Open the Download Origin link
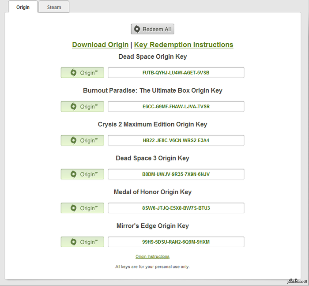 coord(100,45)
